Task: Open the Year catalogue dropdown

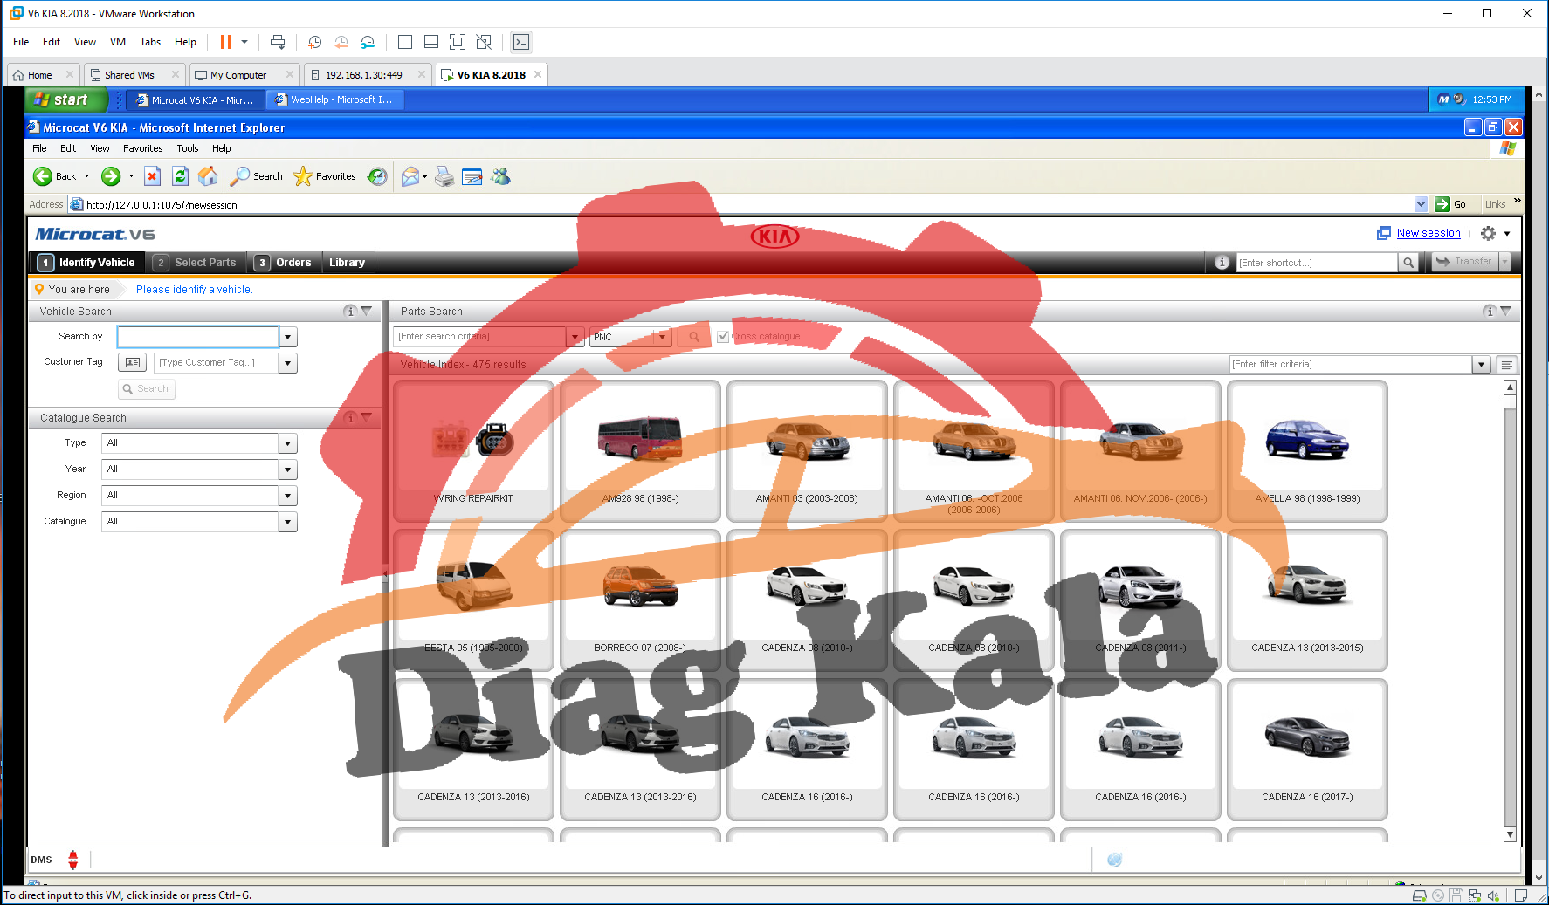Action: tap(289, 470)
